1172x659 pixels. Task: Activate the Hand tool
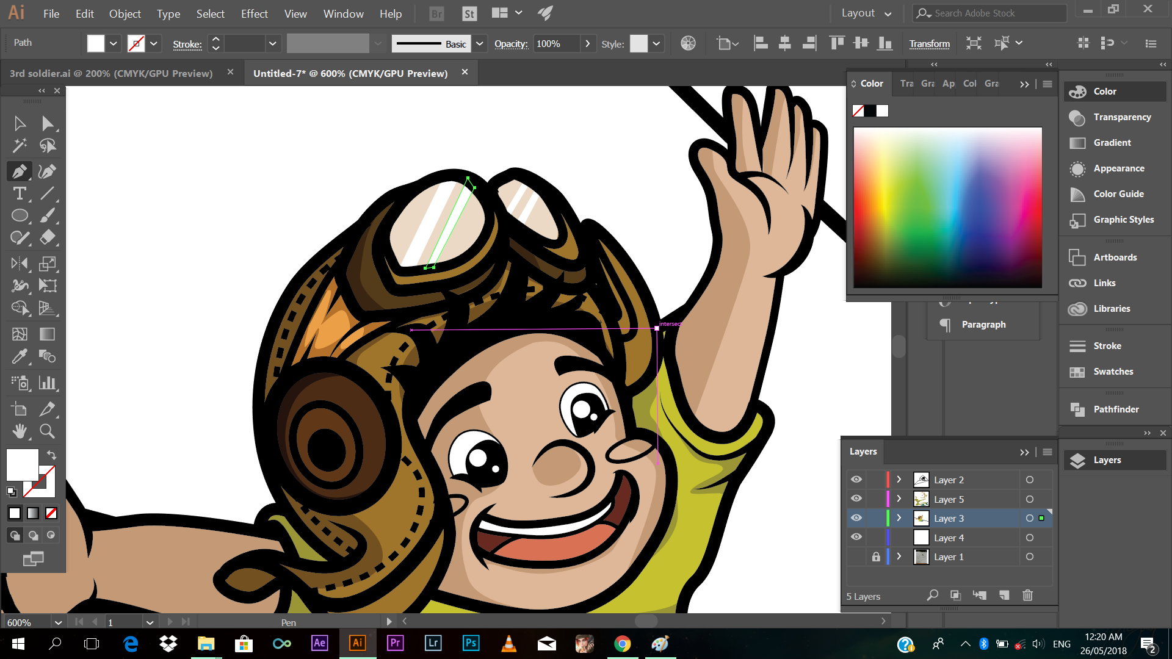(20, 431)
